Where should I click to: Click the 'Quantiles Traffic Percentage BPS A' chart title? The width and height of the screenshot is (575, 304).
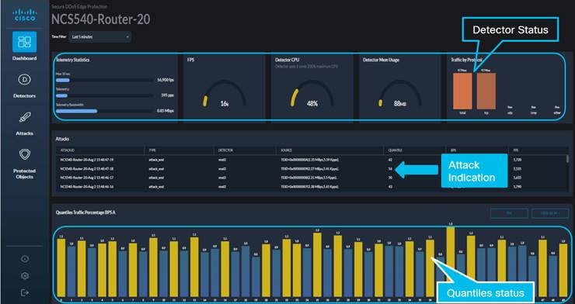(85, 212)
